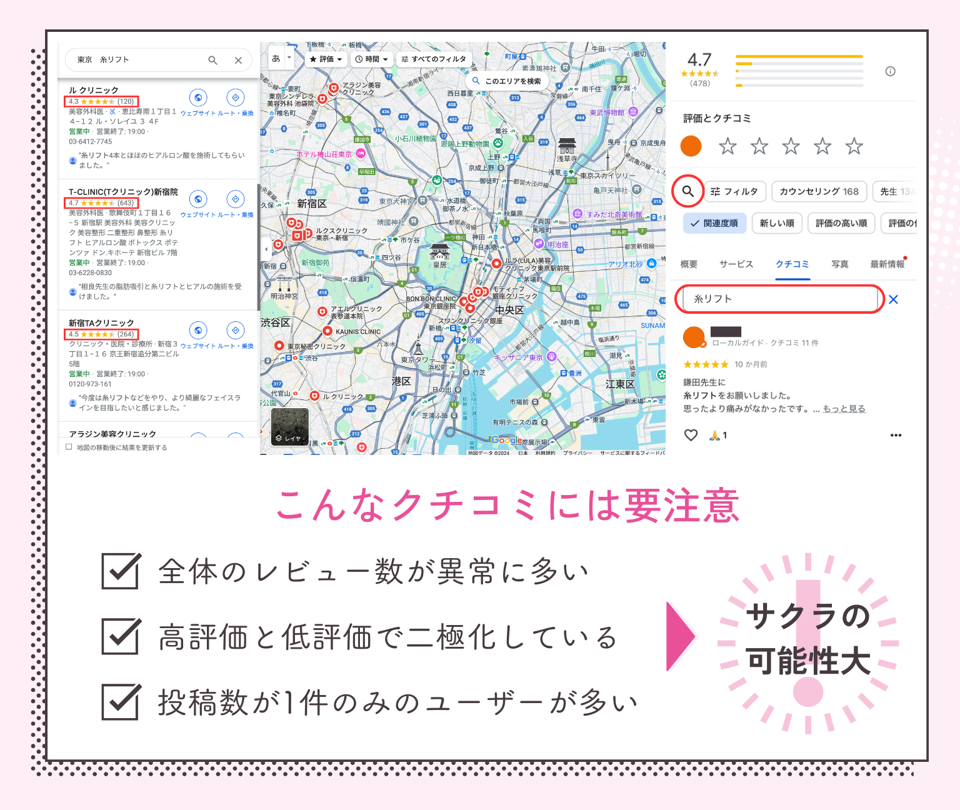The image size is (960, 810).
Task: Click the magnifier icon in 東京 糸リフト search box
Action: click(x=212, y=60)
